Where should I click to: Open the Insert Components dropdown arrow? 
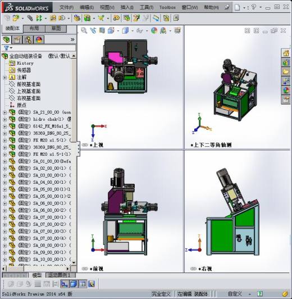(x=22, y=19)
